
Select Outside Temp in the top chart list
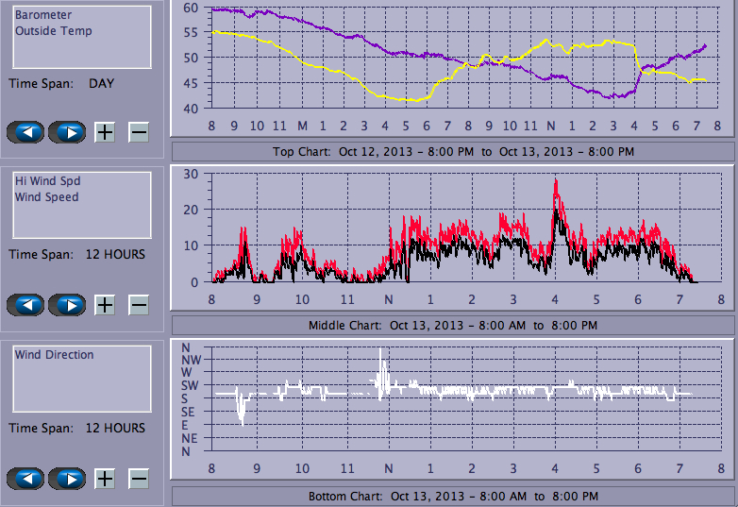54,30
